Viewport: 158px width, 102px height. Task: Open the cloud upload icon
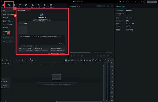click(135, 2)
